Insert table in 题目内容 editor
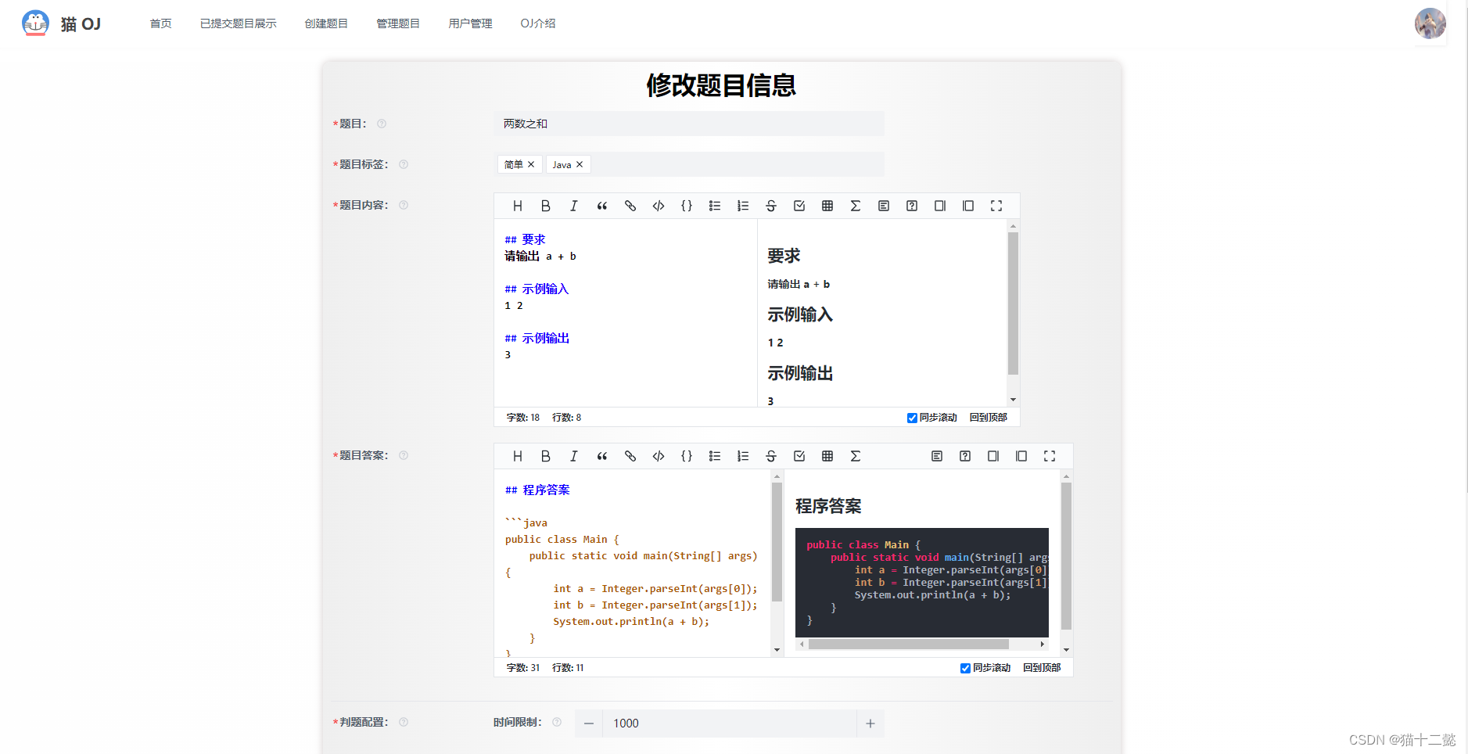The image size is (1468, 754). coord(827,206)
